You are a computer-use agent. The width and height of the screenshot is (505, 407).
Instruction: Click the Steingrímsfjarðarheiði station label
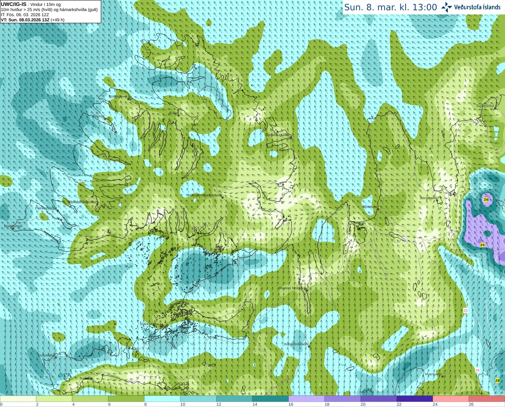click(204, 195)
